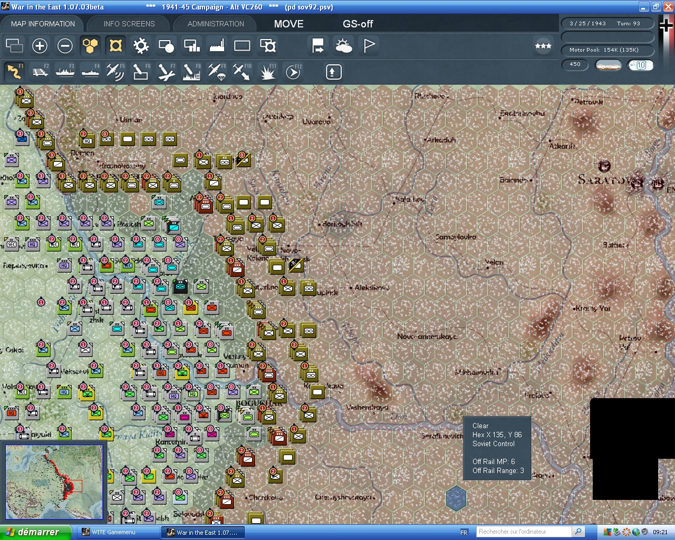The height and width of the screenshot is (540, 675).
Task: Click the Windows search input field
Action: [524, 532]
